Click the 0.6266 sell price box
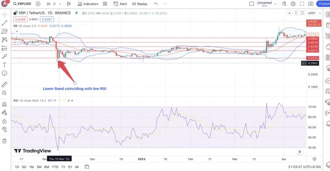This screenshot has height=171, width=330. [x=20, y=19]
